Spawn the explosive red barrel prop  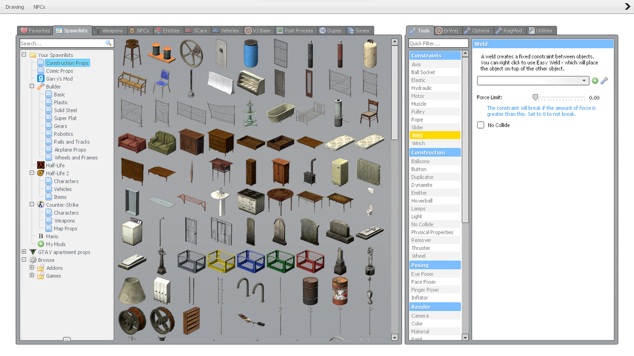(x=340, y=291)
